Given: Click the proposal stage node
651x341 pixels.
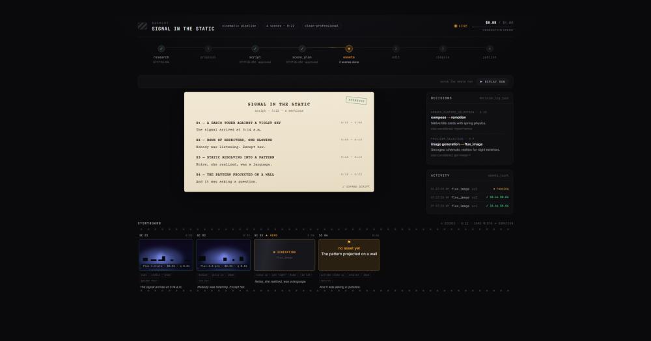Looking at the screenshot, I should pyautogui.click(x=208, y=49).
